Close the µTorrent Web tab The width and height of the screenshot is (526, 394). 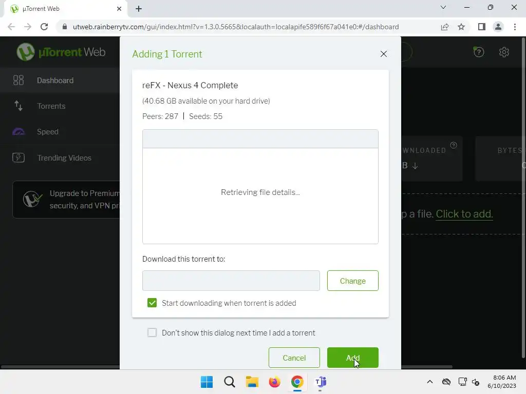click(x=119, y=9)
